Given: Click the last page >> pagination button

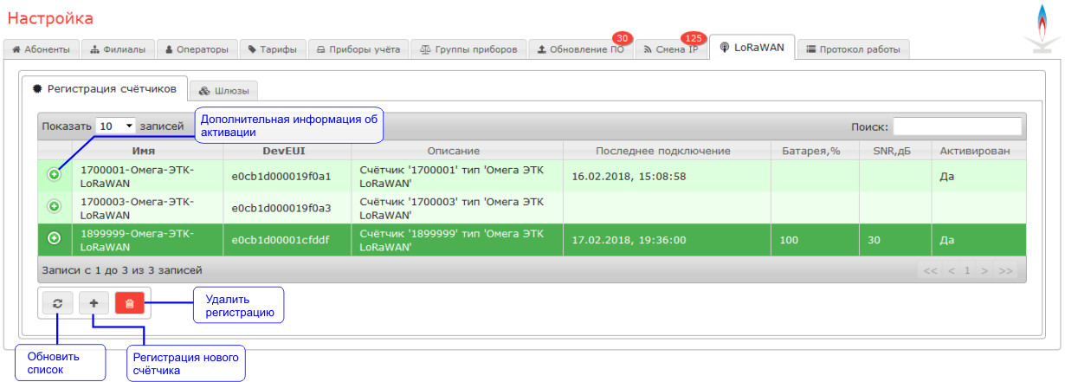Looking at the screenshot, I should pos(1004,271).
